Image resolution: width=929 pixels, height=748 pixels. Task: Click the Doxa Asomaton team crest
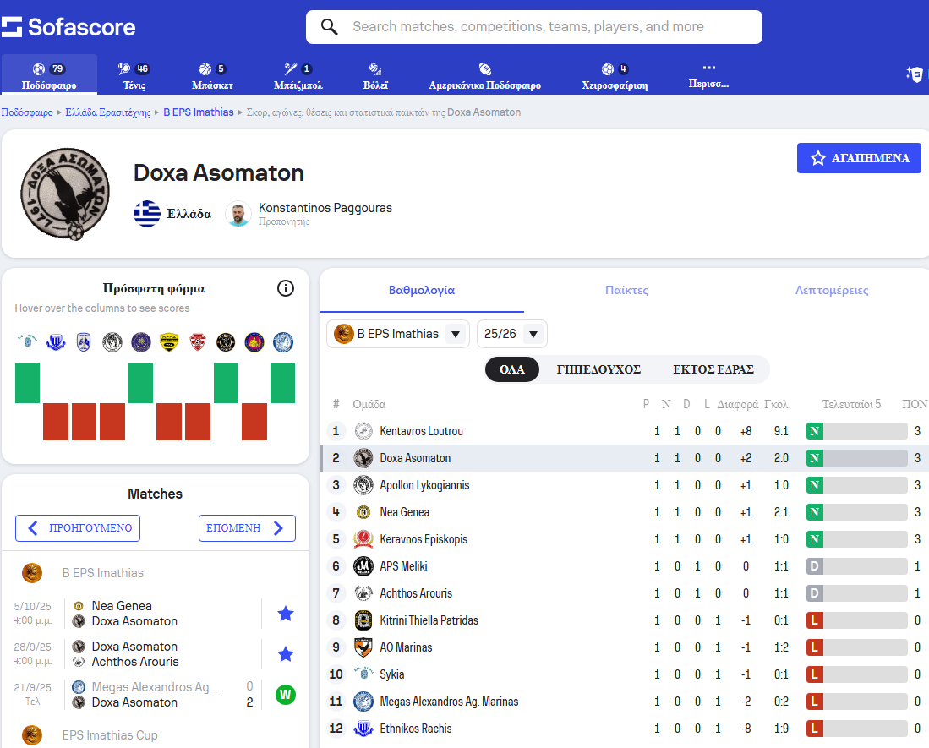point(65,194)
